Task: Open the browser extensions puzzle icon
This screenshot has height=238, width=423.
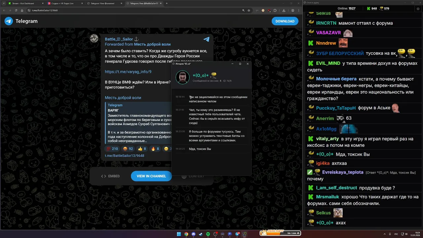Action: (275, 10)
